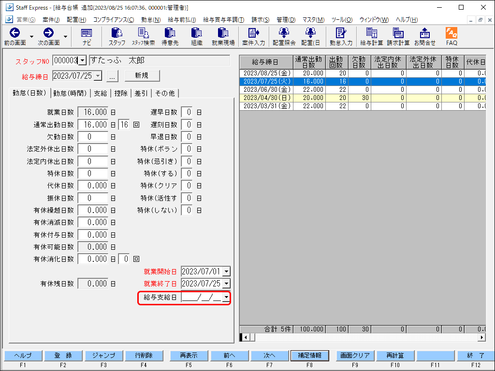
Task: Select the 2023/03/31(金) table row
Action: (x=363, y=106)
